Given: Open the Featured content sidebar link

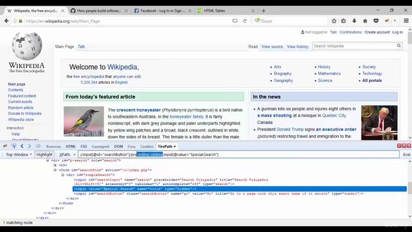Looking at the screenshot, I should coord(22,96).
